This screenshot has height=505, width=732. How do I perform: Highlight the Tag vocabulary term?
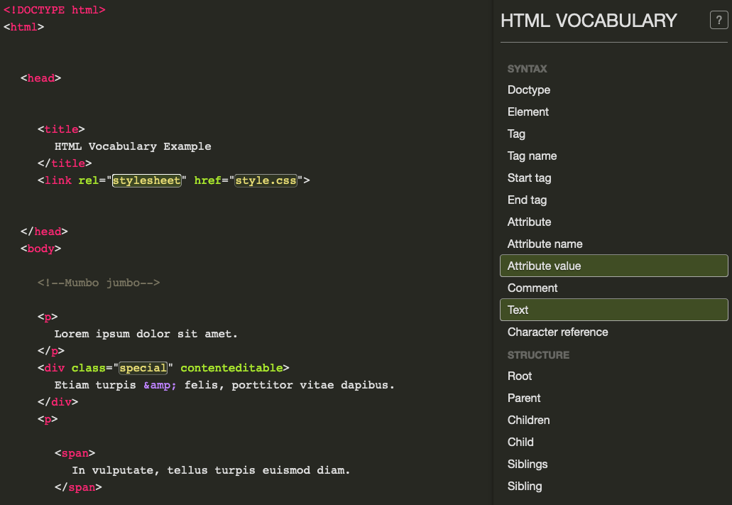(516, 134)
